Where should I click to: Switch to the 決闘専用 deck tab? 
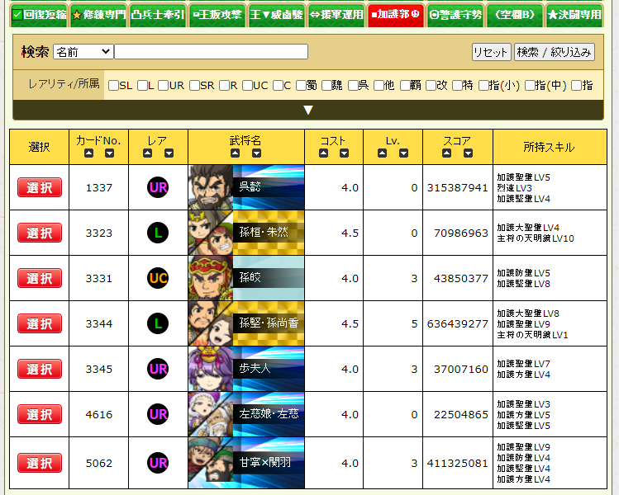[x=574, y=15]
